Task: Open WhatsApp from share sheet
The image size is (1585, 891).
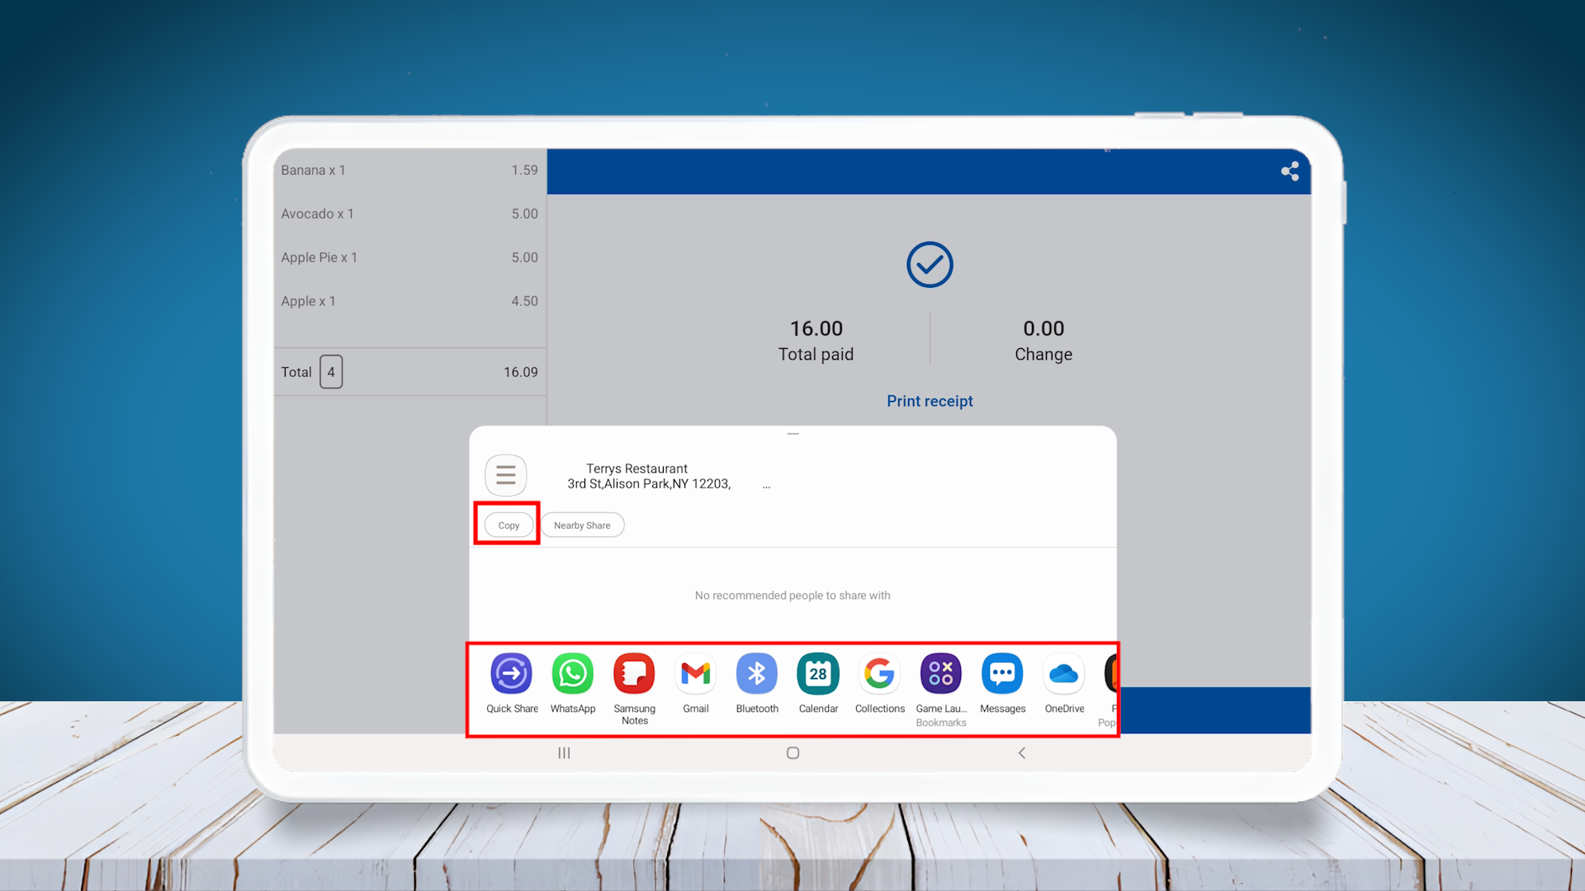Action: pyautogui.click(x=572, y=674)
